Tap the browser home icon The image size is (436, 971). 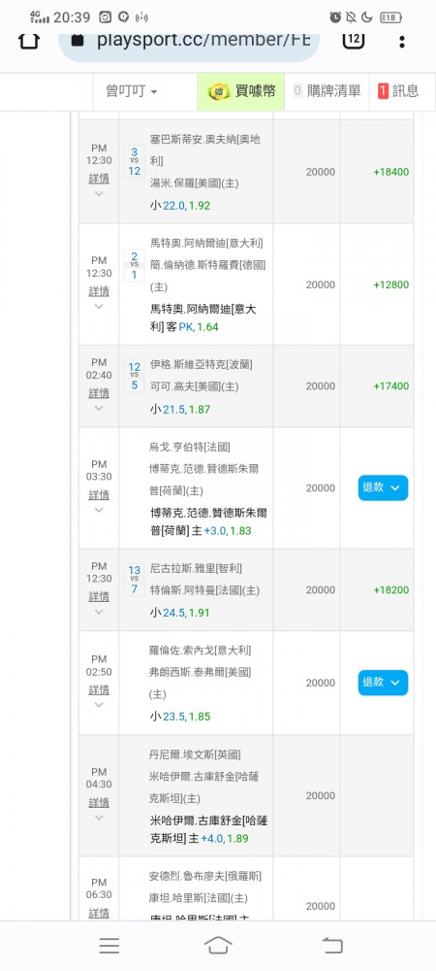[x=29, y=41]
